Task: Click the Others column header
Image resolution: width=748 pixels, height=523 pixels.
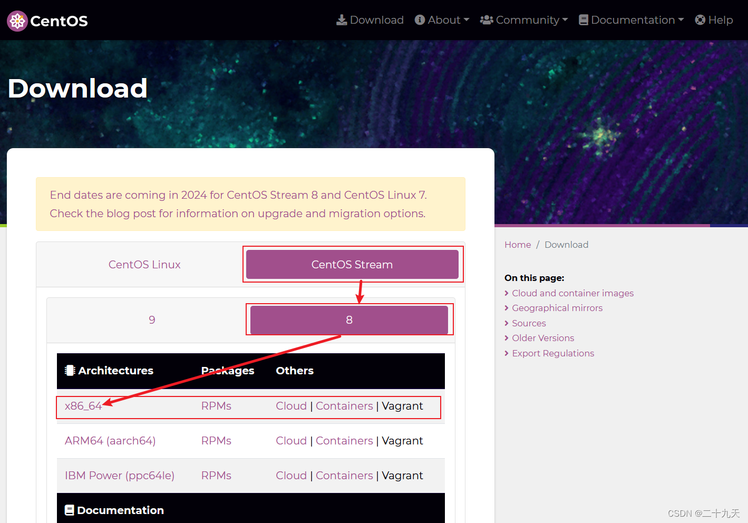Action: (295, 371)
